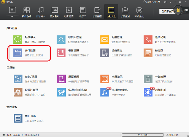This screenshot has height=137, width=189.
Task: Switch to 照片壁纸 photos tab
Action: (55, 12)
